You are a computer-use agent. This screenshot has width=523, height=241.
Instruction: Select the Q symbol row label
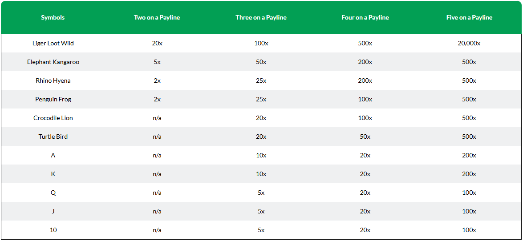[53, 193]
